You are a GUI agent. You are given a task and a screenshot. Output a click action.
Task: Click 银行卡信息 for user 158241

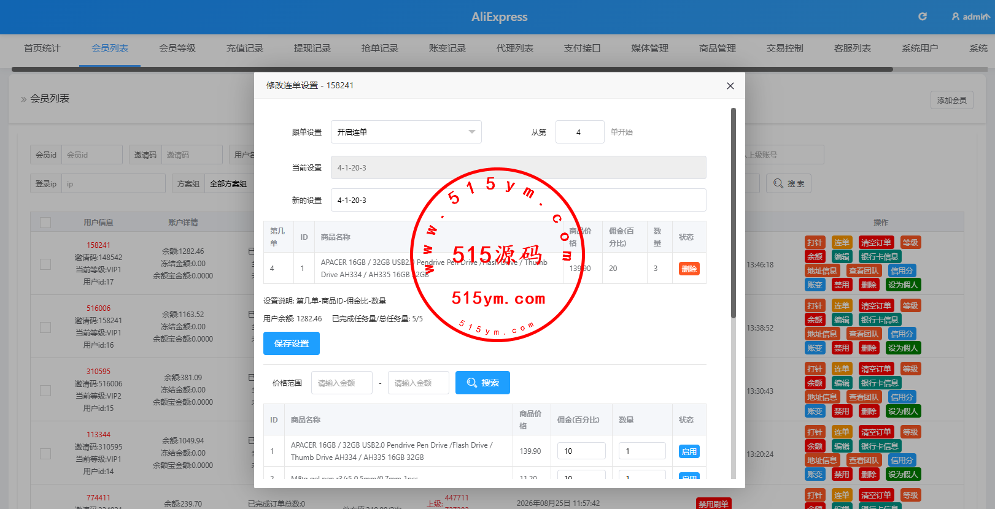coord(880,256)
